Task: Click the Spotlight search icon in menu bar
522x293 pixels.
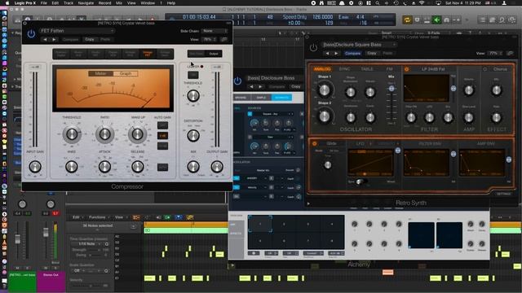Action: point(377,3)
